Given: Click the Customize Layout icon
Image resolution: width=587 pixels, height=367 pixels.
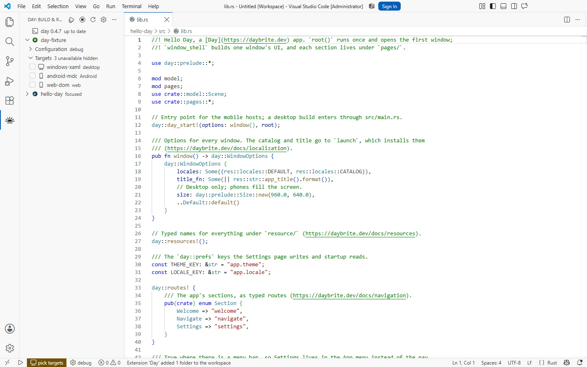Looking at the screenshot, I should click(482, 6).
